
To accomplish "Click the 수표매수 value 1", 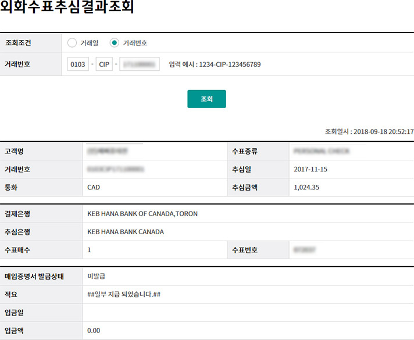I will [x=89, y=250].
